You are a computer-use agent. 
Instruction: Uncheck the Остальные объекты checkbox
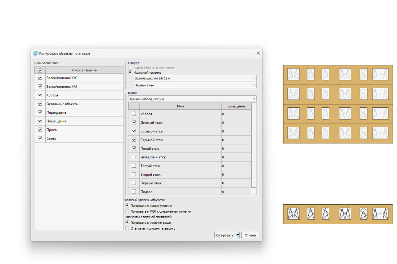[x=40, y=104]
